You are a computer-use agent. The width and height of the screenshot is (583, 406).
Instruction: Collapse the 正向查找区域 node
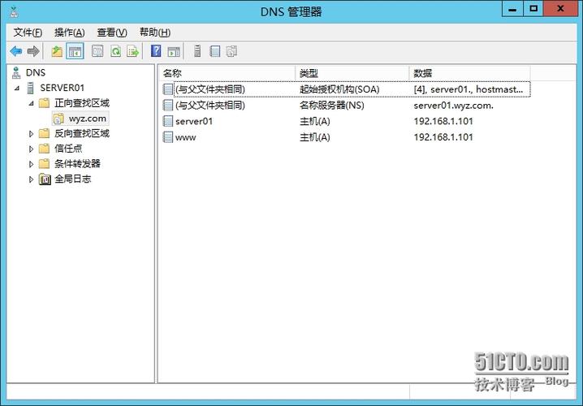point(31,103)
